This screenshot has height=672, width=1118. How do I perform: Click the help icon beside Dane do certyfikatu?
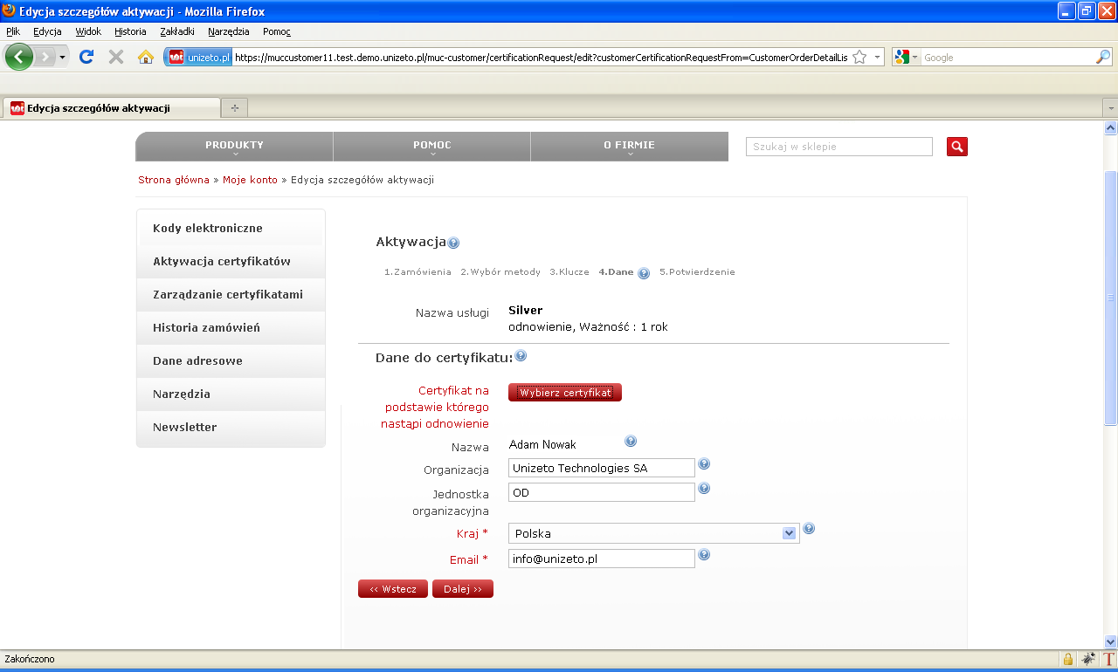point(521,356)
